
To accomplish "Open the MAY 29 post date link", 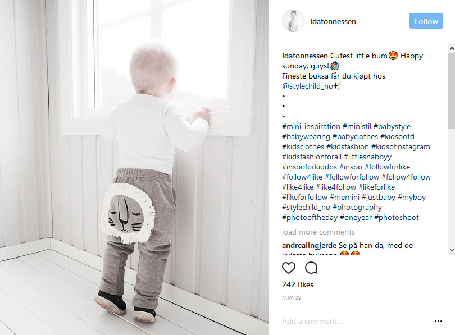I will click(292, 298).
